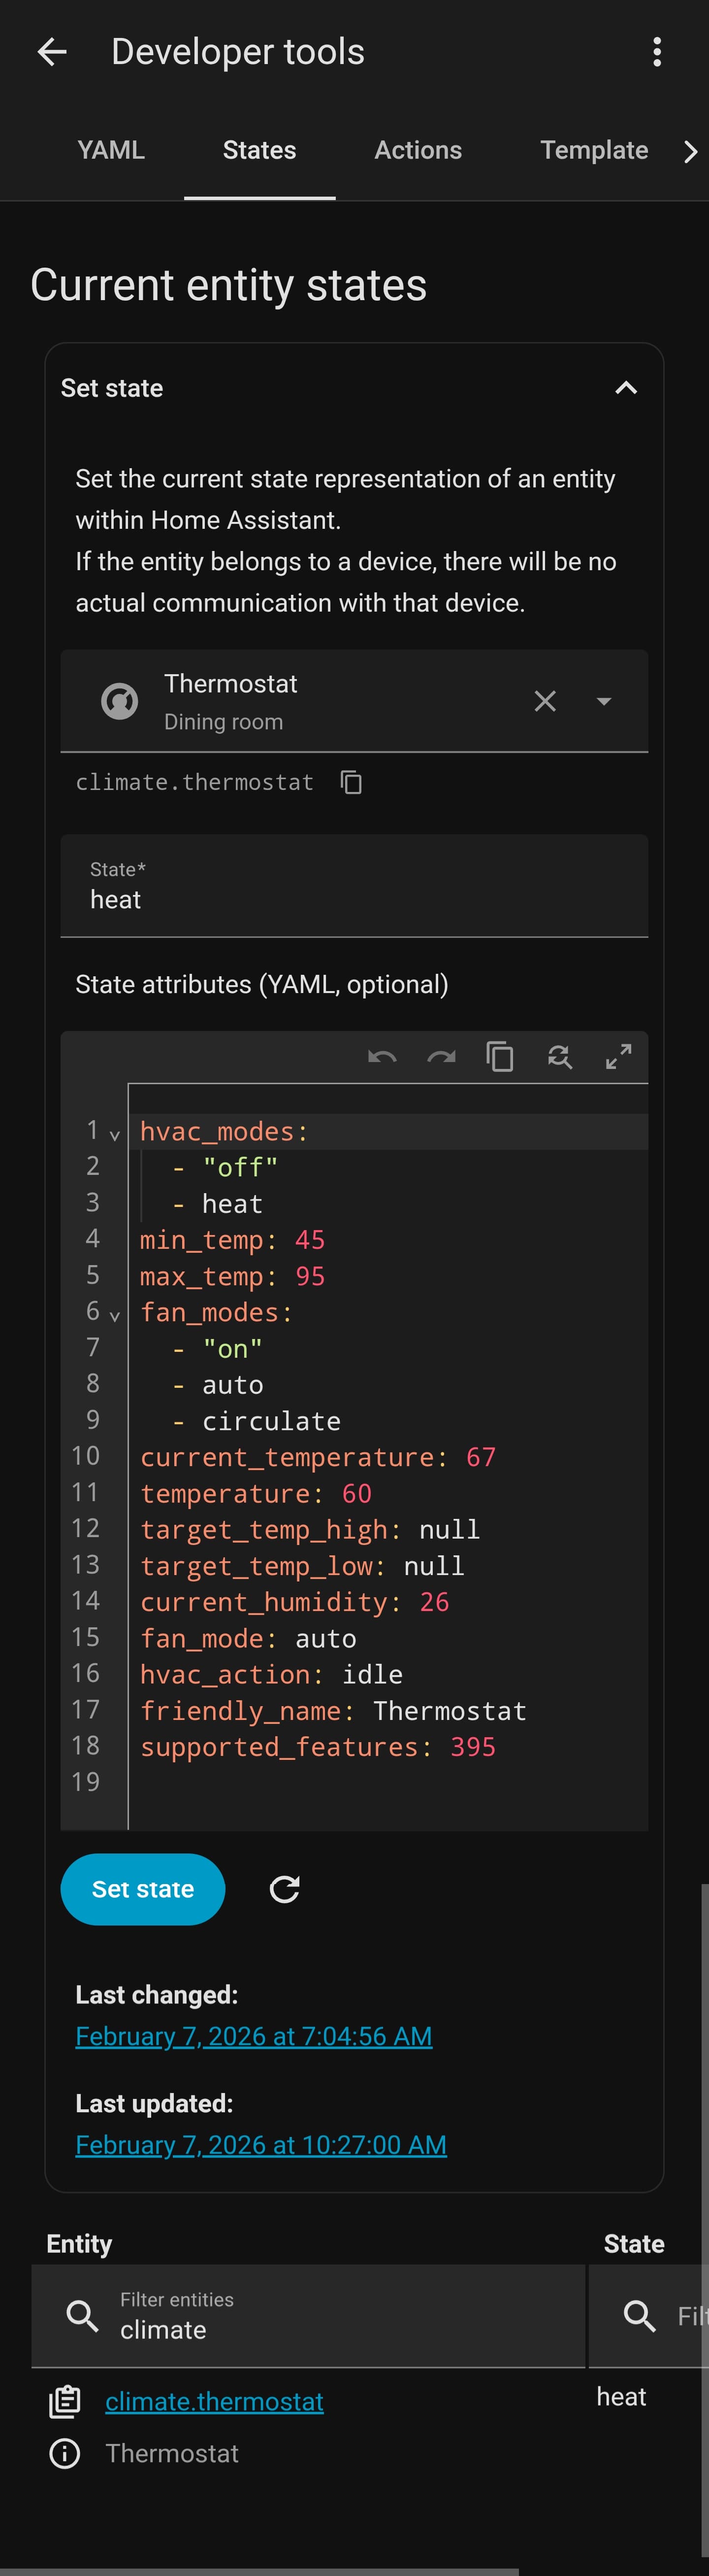
Task: Open the climate.thermostat entity link
Action: click(214, 2401)
